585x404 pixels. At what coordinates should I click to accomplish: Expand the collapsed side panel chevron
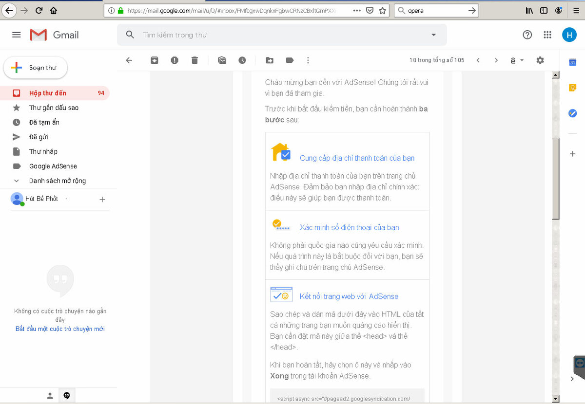pos(572,379)
